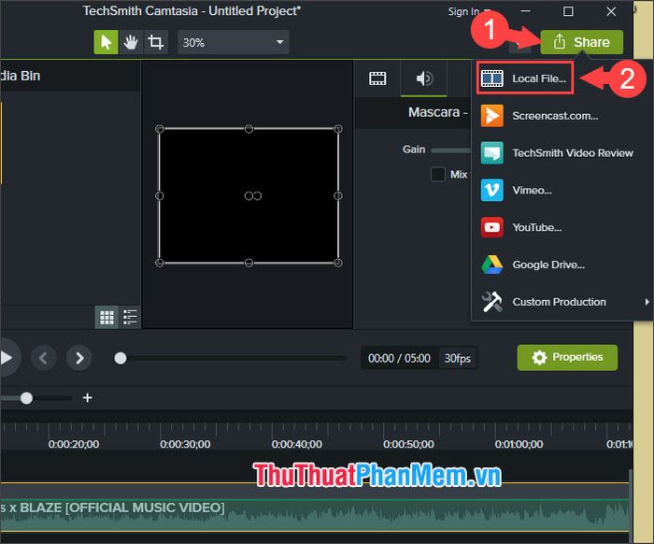654x544 pixels.
Task: Click the 00:00 / 05:00 time display
Action: (399, 358)
